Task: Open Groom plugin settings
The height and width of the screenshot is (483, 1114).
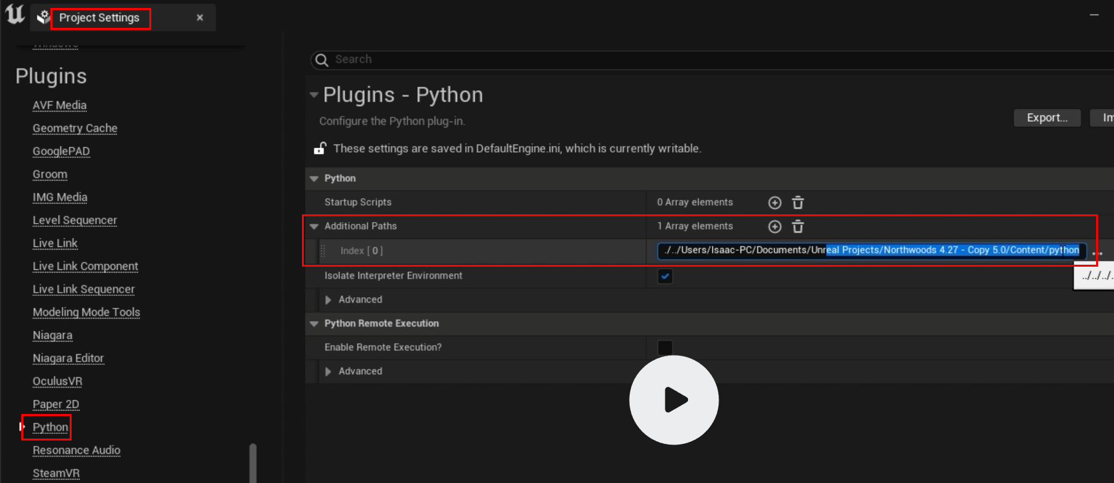Action: (x=50, y=174)
